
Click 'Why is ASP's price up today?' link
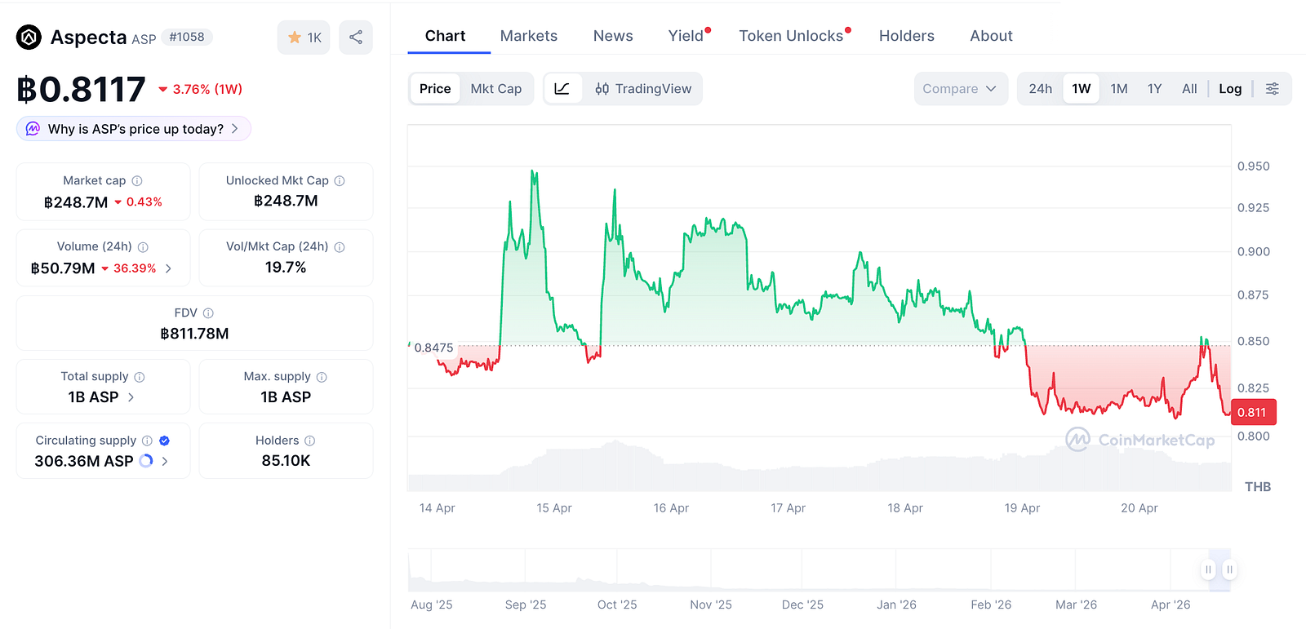(135, 129)
